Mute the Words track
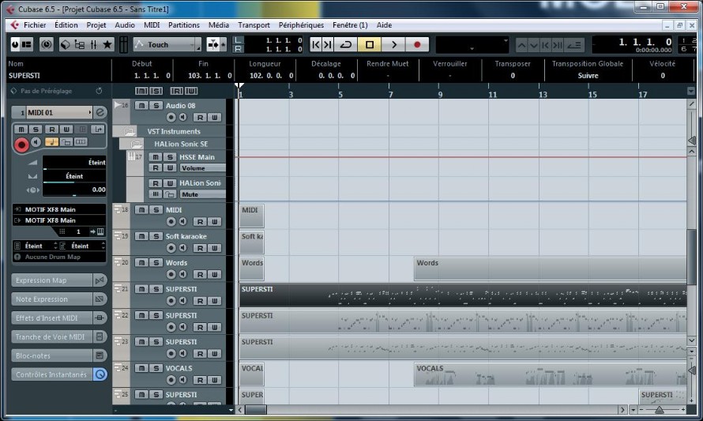 141,263
